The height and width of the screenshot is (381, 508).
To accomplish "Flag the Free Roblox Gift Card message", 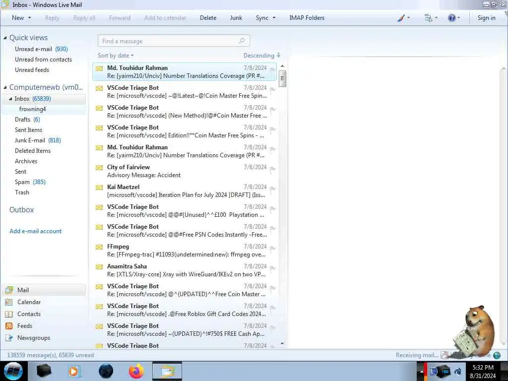I will coord(272,308).
